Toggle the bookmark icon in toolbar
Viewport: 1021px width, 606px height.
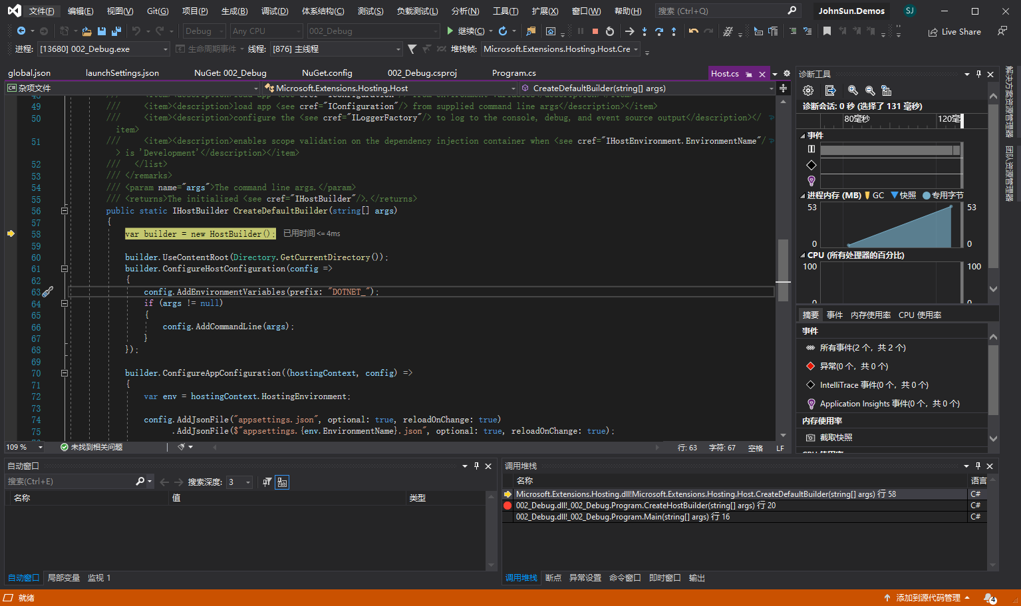pyautogui.click(x=827, y=31)
